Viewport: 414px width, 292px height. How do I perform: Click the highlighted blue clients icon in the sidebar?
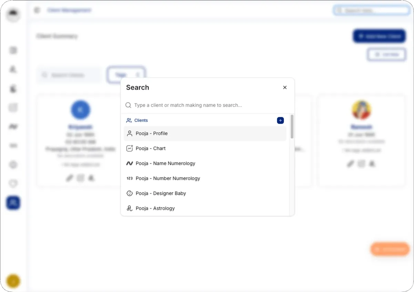(x=13, y=203)
